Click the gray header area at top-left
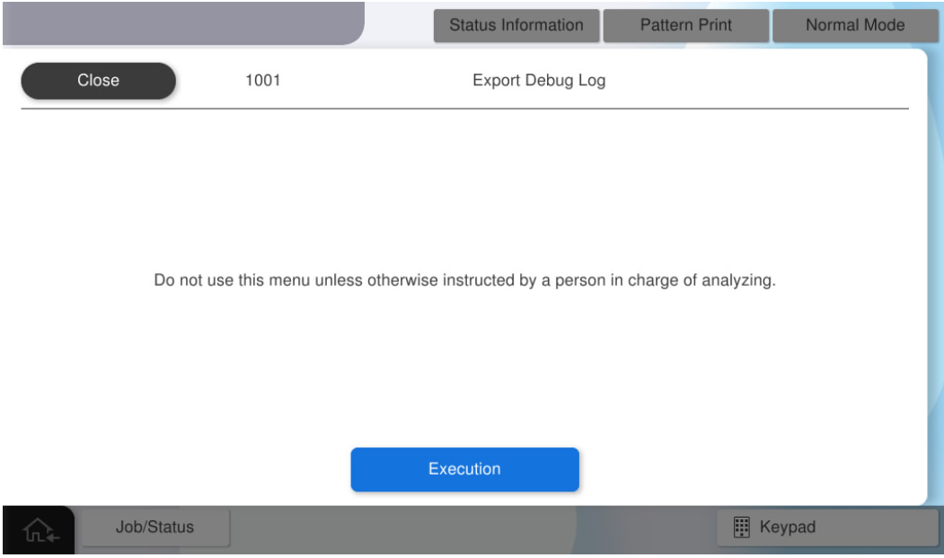Image resolution: width=944 pixels, height=558 pixels. [180, 22]
